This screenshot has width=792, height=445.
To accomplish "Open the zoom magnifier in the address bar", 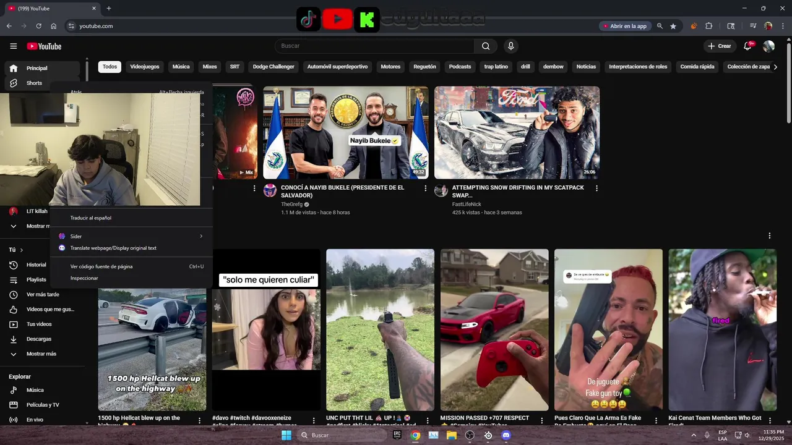I will pyautogui.click(x=660, y=26).
